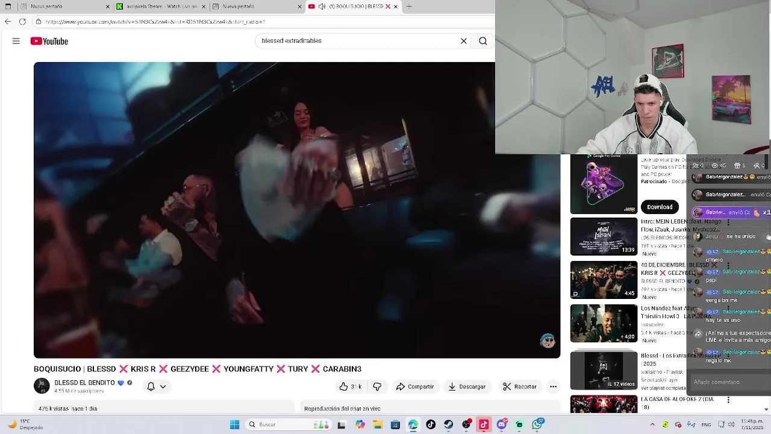Close the axelpirela Stream tab
The width and height of the screenshot is (771, 434).
204,7
